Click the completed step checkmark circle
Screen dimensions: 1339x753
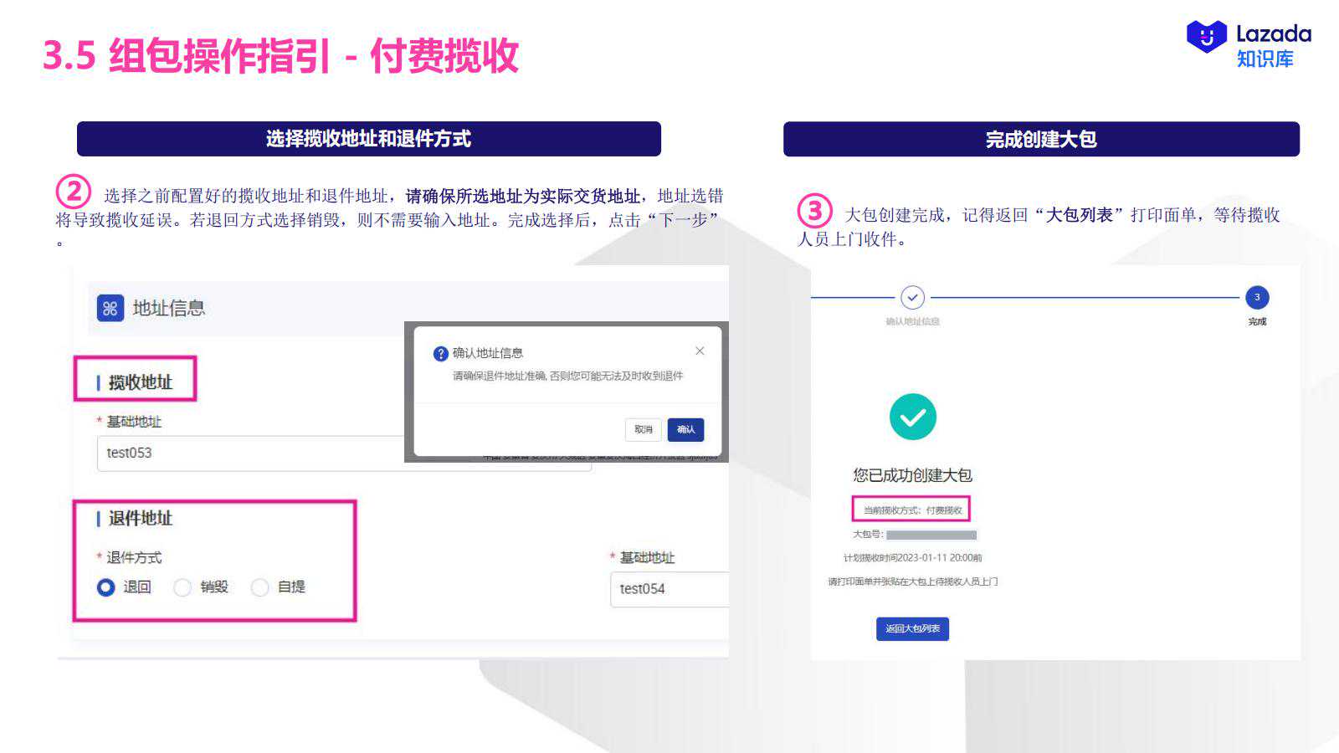(912, 297)
